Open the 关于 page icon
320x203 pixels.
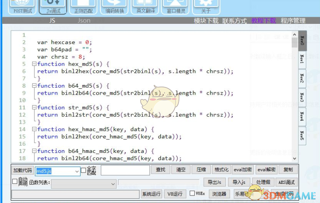click(x=205, y=7)
